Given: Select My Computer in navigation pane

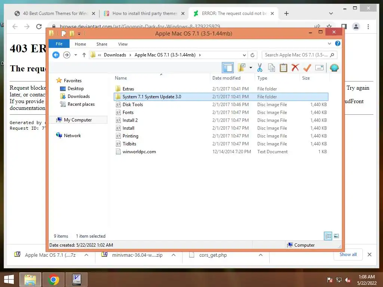Looking at the screenshot, I should click(x=78, y=120).
